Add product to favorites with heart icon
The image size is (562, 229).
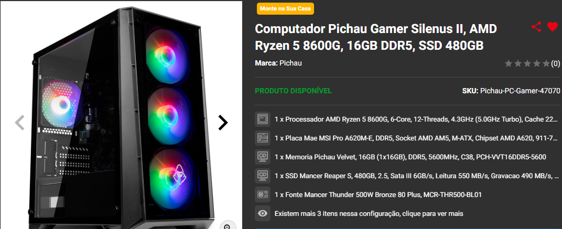point(553,27)
